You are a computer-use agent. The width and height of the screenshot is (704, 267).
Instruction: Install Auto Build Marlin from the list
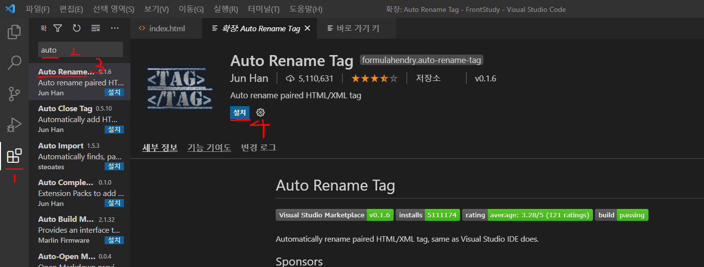click(x=114, y=240)
